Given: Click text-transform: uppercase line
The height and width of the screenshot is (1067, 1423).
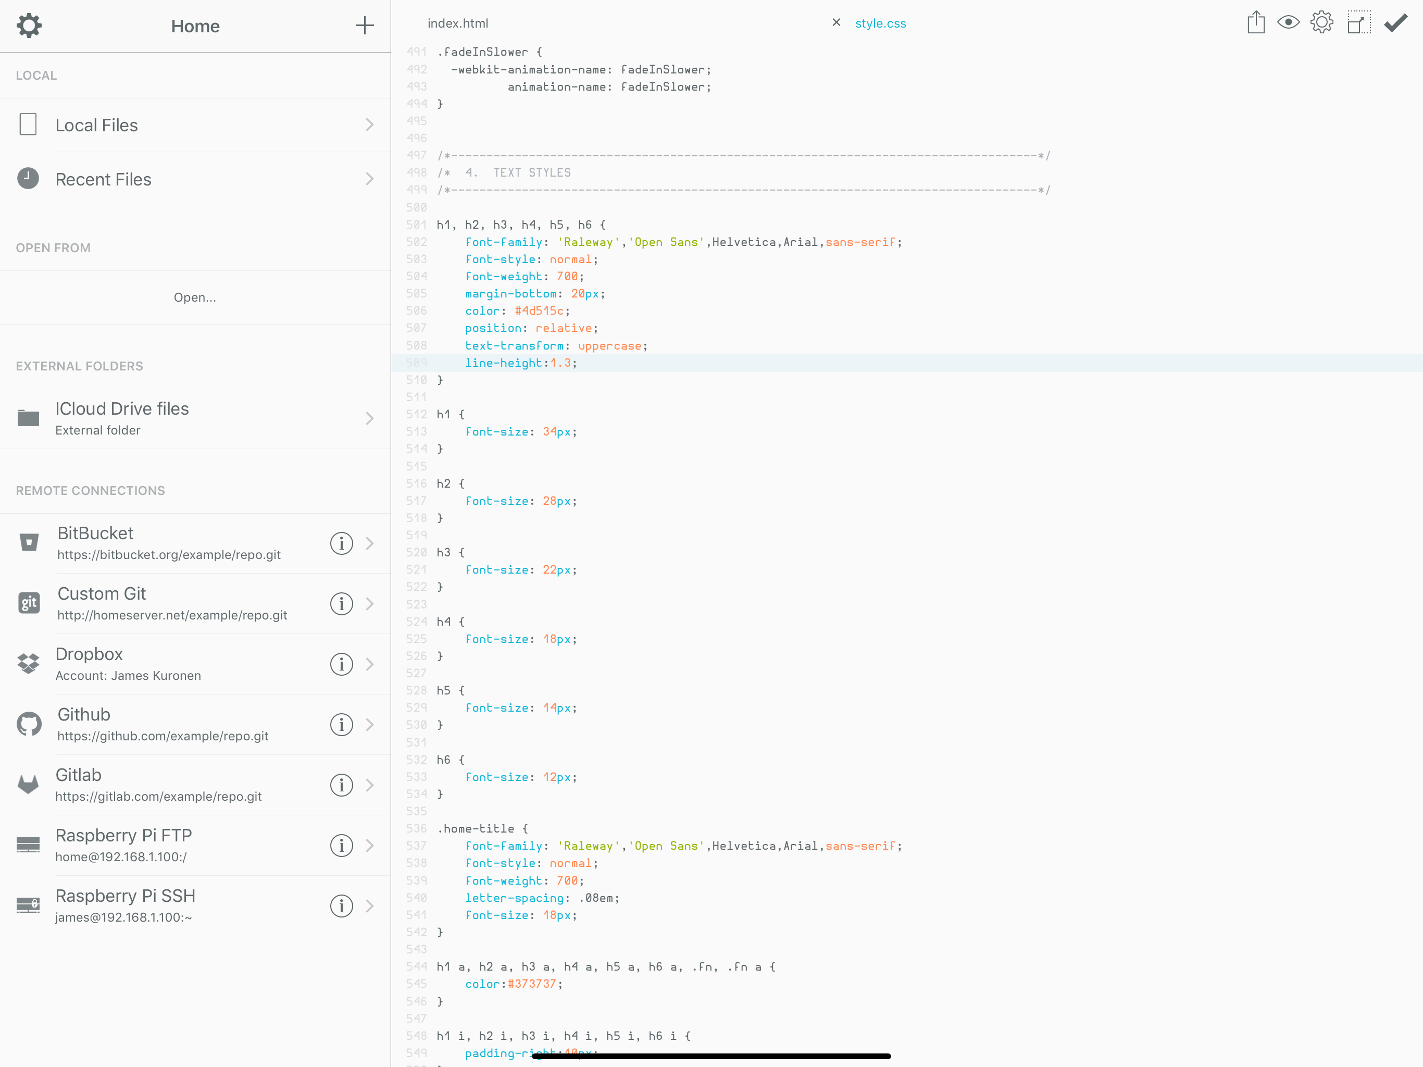Looking at the screenshot, I should click(556, 345).
